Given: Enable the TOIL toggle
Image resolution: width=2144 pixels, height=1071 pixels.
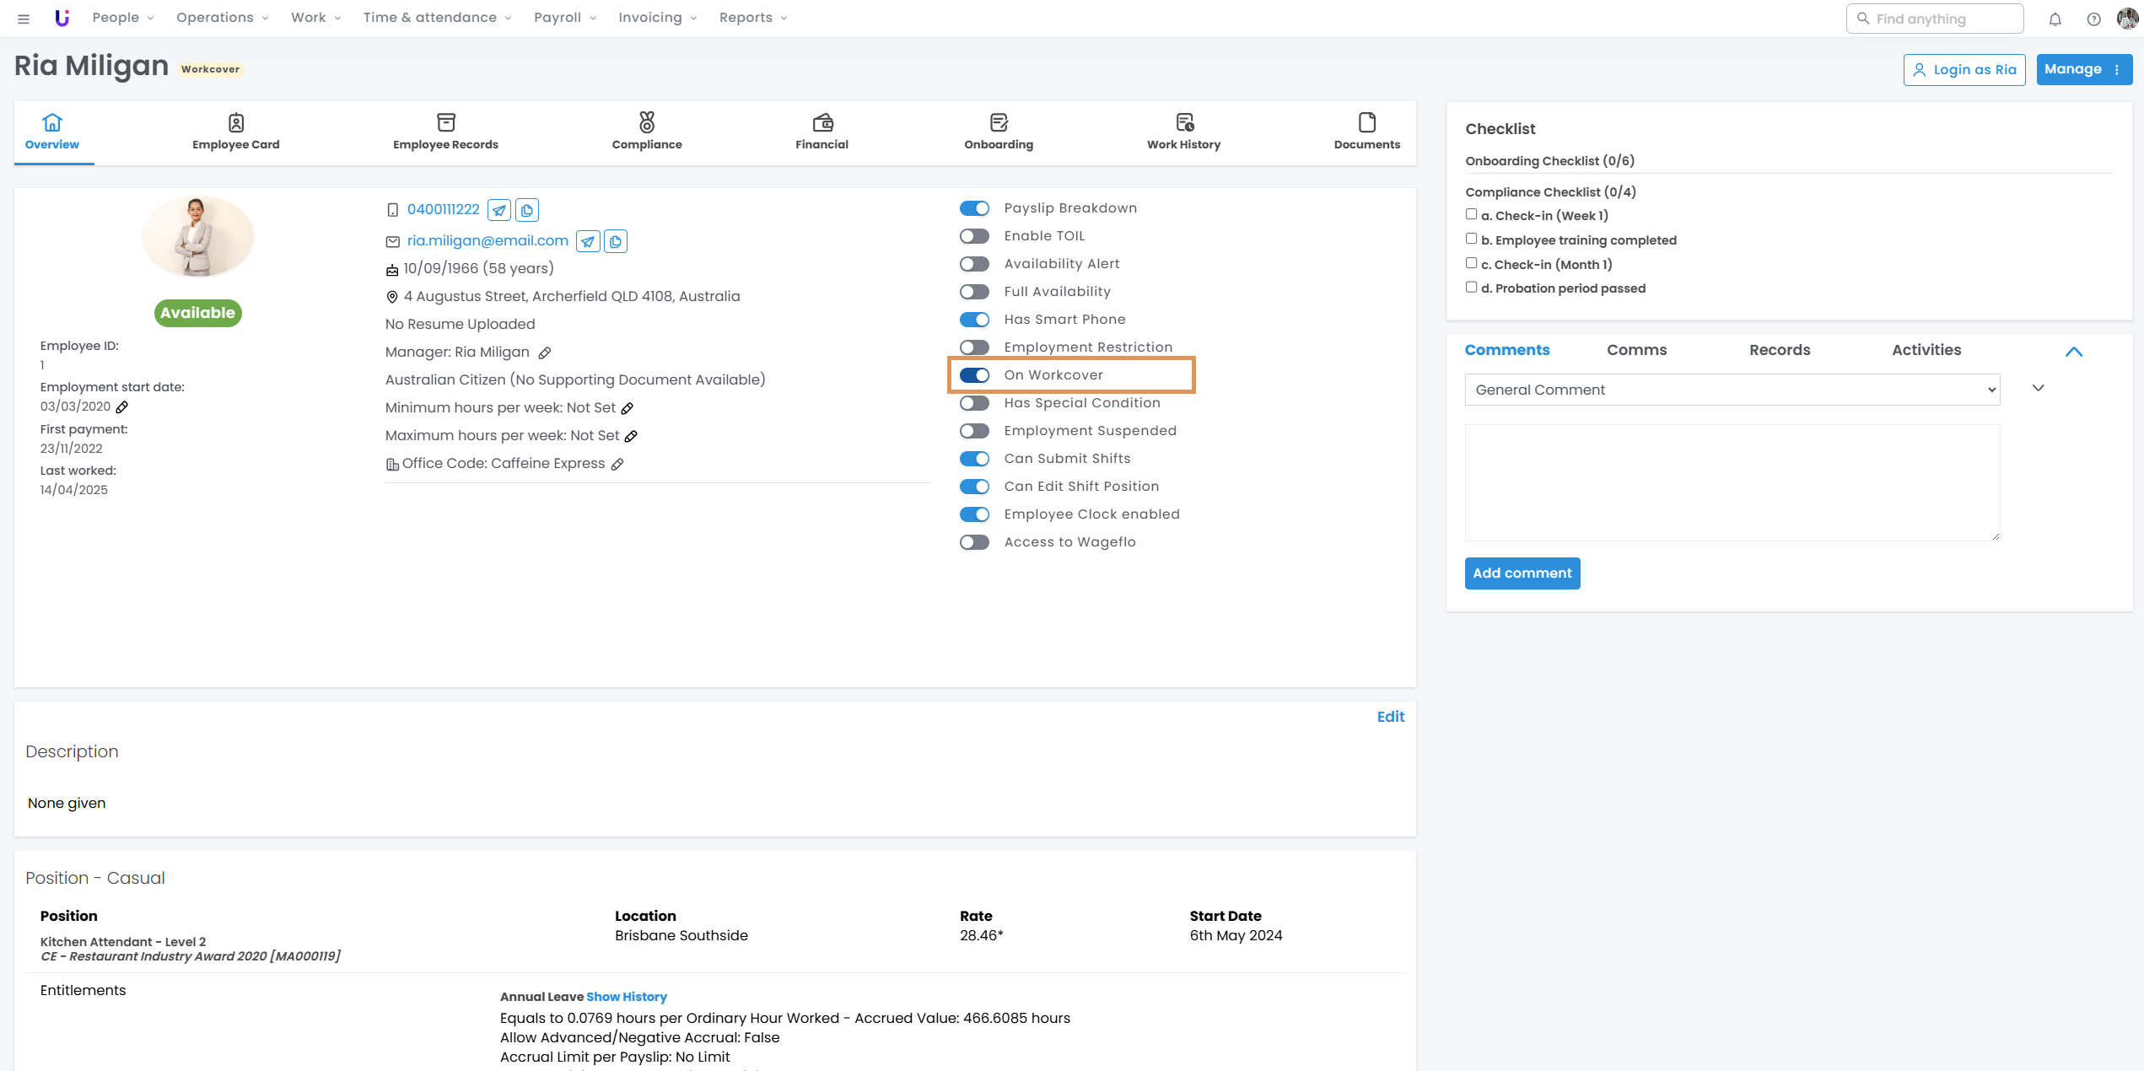Looking at the screenshot, I should click(974, 236).
